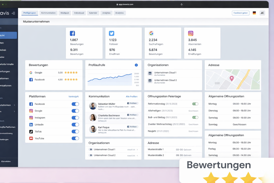Click the Instagram icon in the Abonnenten card
The height and width of the screenshot is (183, 274).
point(191,33)
